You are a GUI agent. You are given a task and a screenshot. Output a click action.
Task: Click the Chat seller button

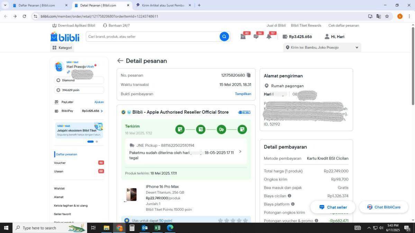point(333,207)
